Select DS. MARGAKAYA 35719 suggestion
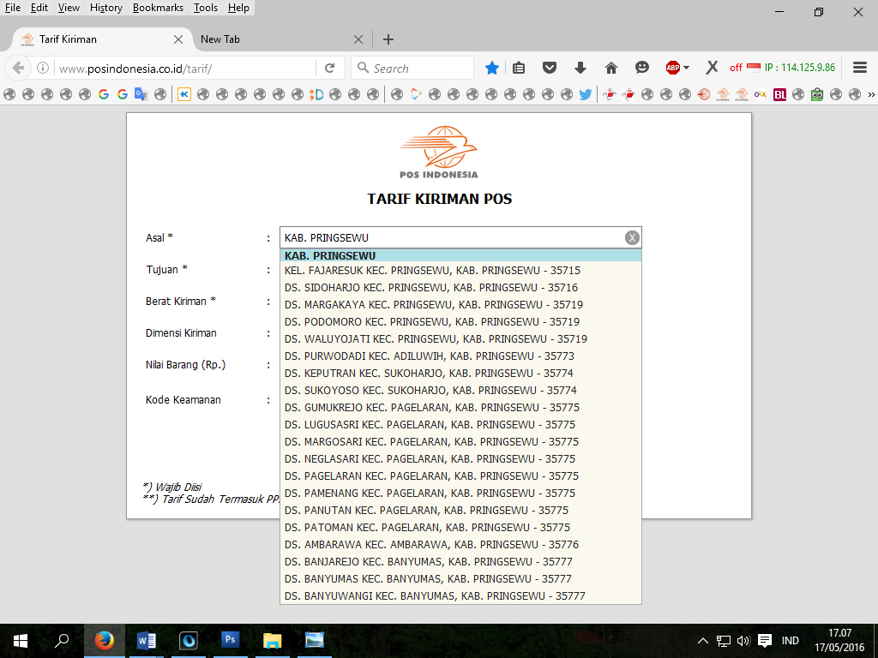Screen dimensions: 878x658 (x=460, y=304)
